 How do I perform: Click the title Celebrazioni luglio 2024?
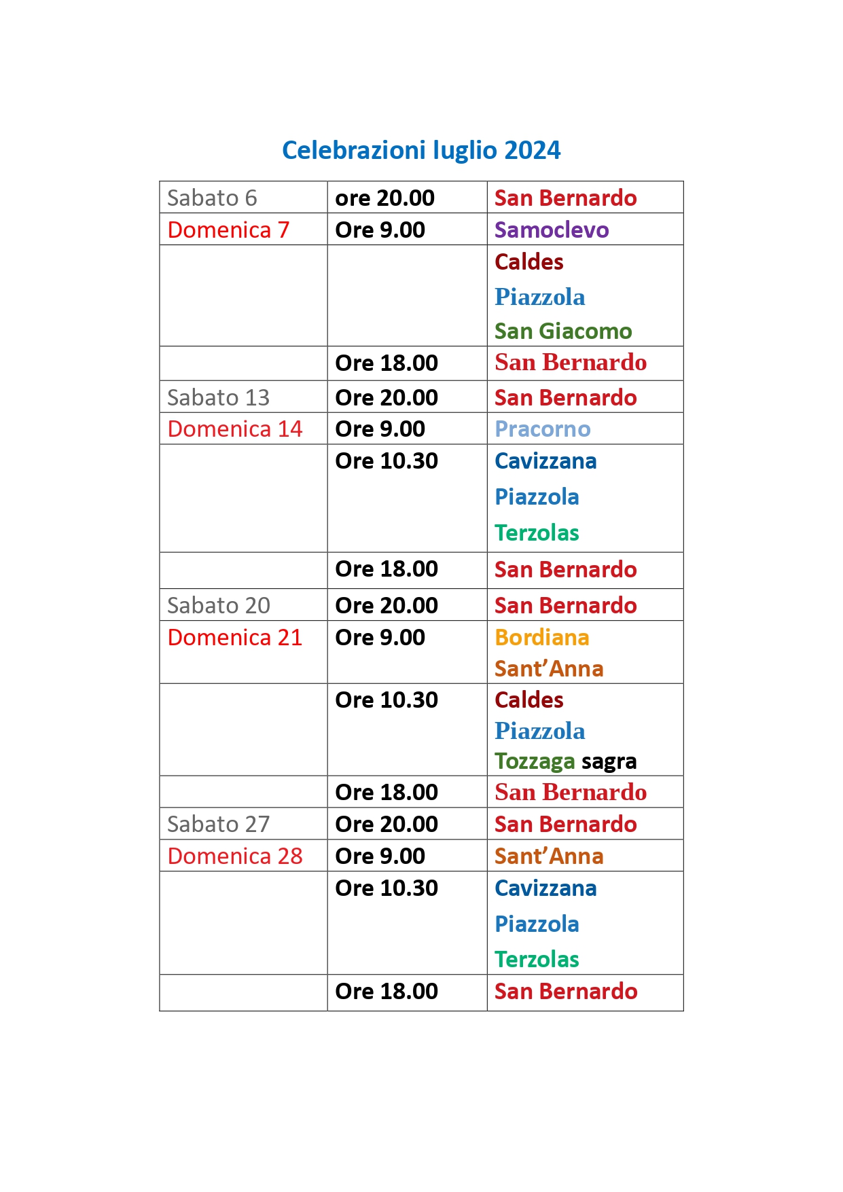(x=421, y=150)
